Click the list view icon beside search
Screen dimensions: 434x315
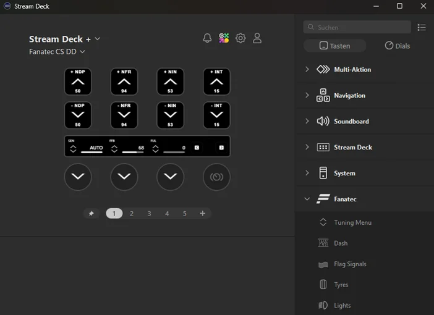click(422, 27)
